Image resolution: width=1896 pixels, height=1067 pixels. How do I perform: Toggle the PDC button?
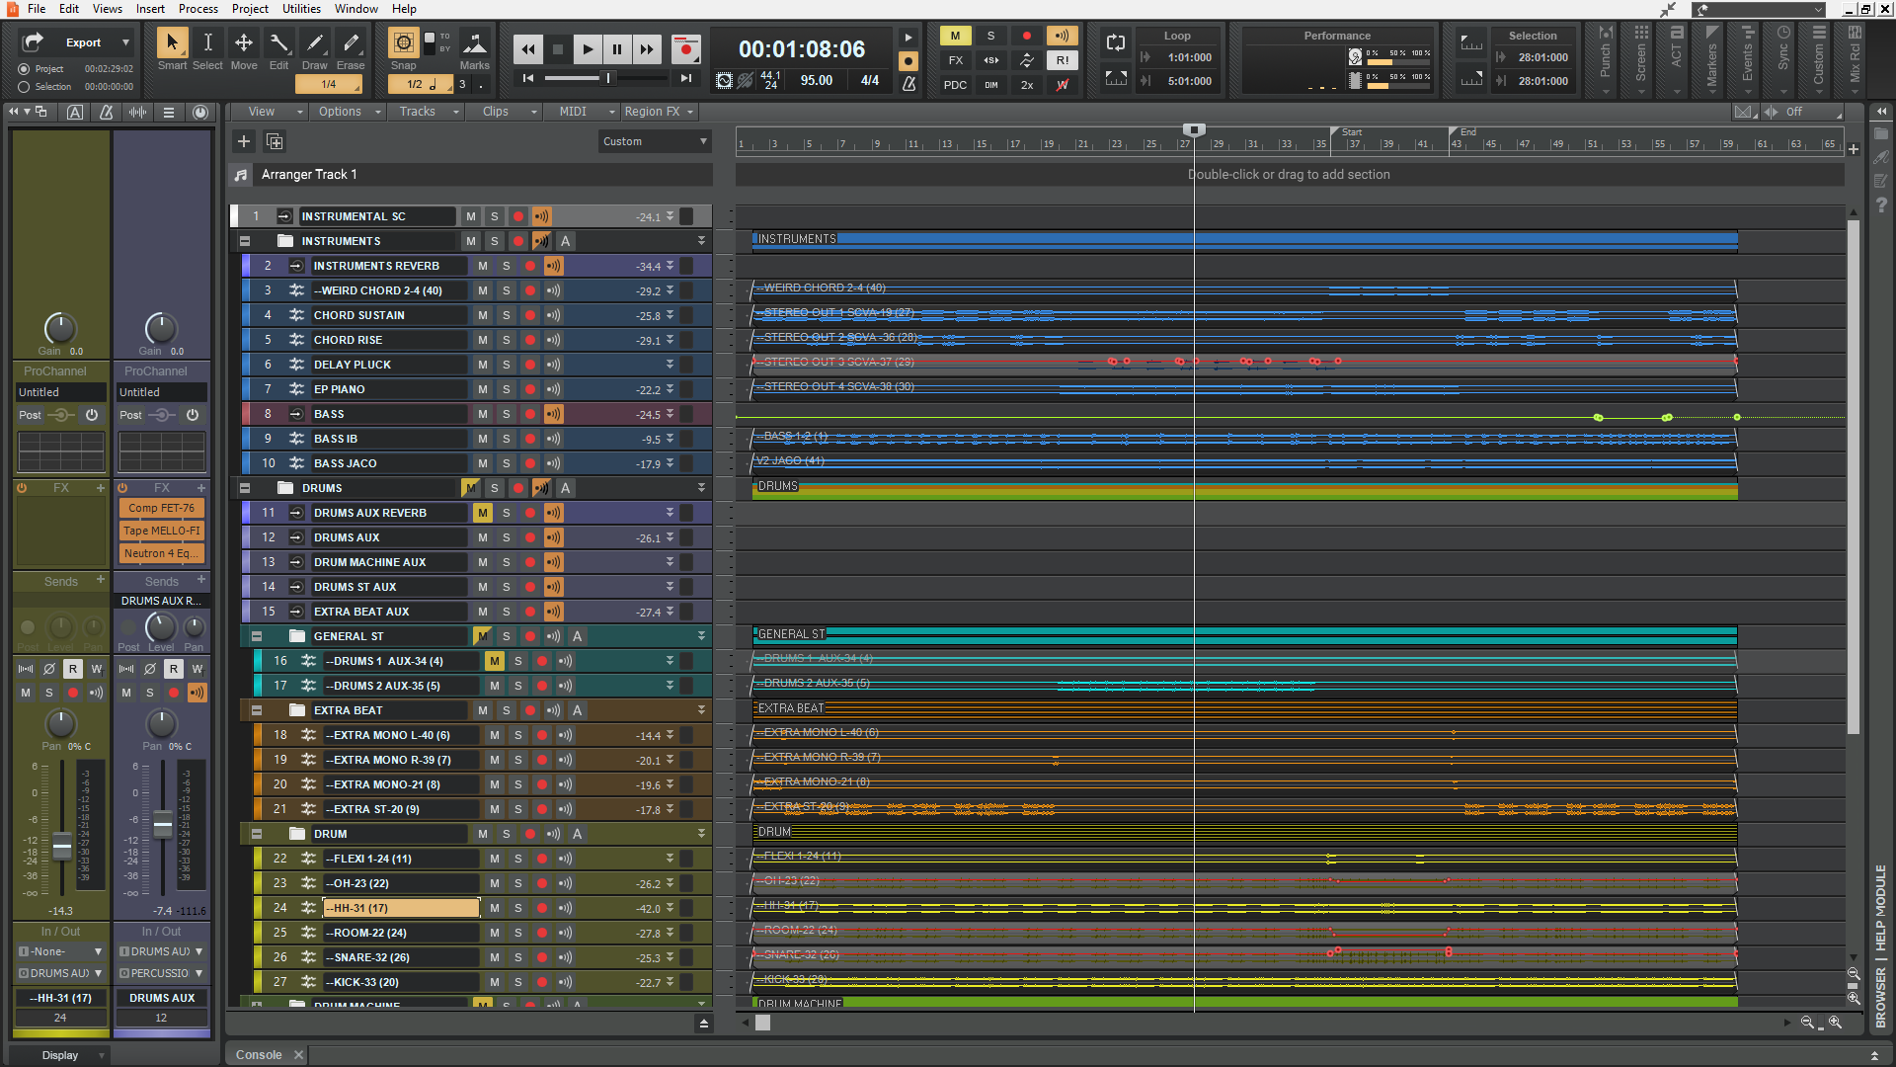tap(955, 85)
